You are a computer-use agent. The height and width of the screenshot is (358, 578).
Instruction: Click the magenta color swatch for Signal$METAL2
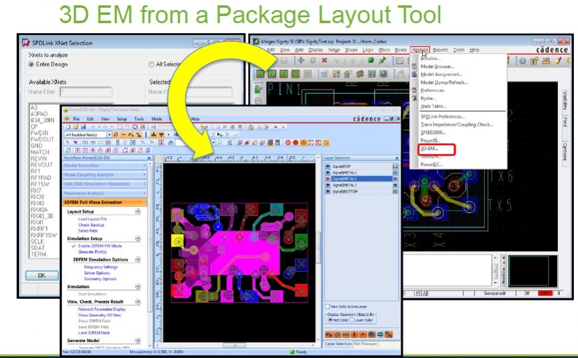point(395,179)
